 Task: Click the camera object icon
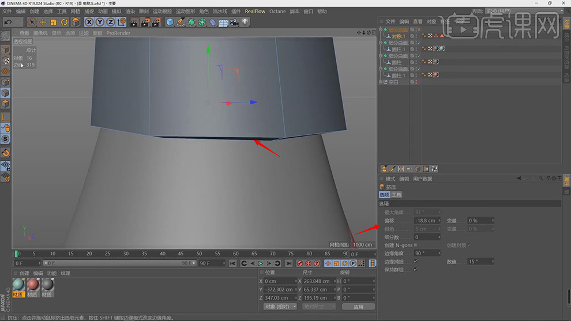coord(234,22)
